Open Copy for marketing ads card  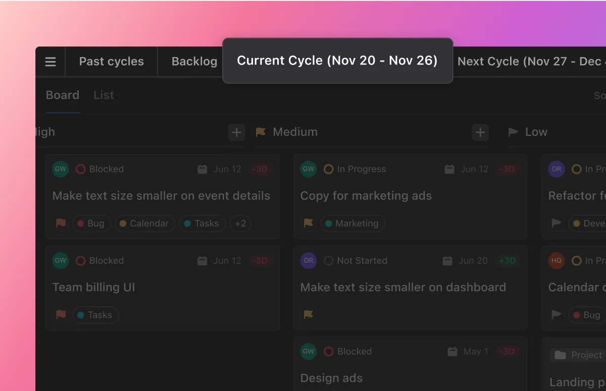410,196
